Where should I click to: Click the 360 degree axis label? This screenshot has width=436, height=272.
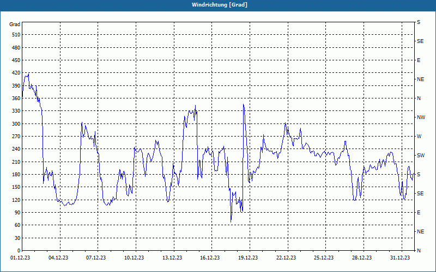[16, 98]
